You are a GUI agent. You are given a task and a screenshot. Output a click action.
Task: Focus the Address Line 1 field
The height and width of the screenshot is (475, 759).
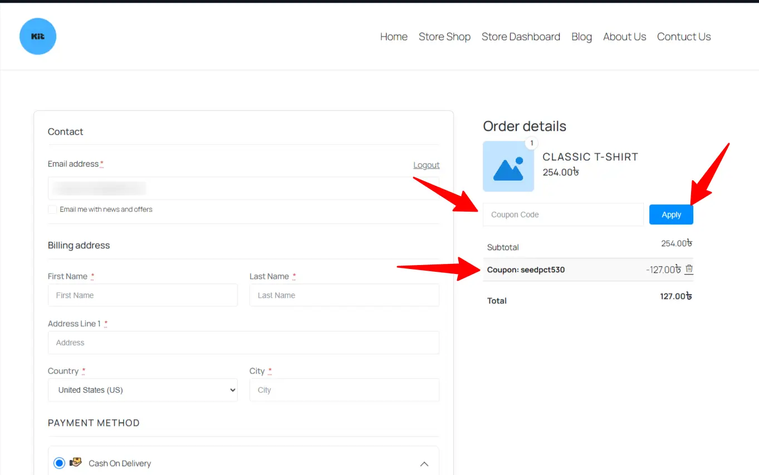(x=243, y=342)
